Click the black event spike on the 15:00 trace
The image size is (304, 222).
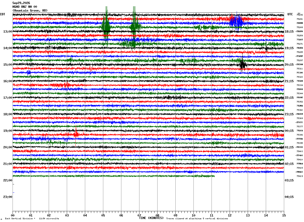pyautogui.click(x=243, y=65)
